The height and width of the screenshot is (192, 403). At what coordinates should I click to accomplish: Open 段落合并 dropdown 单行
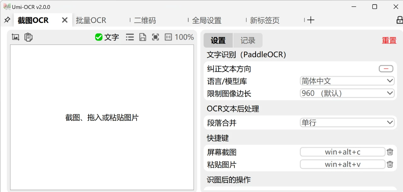pyautogui.click(x=347, y=123)
